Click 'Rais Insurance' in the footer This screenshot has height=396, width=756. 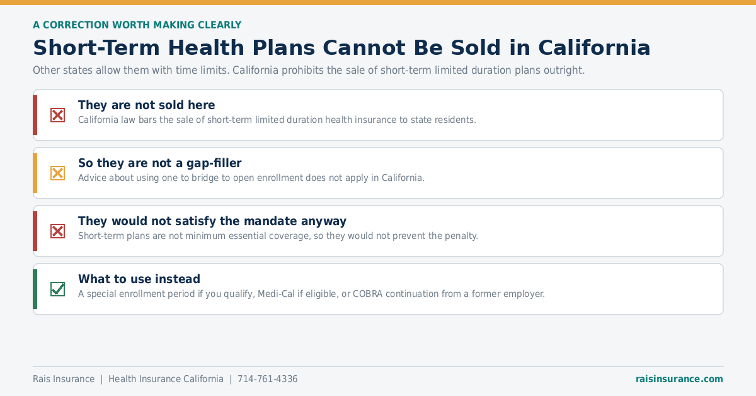[64, 379]
